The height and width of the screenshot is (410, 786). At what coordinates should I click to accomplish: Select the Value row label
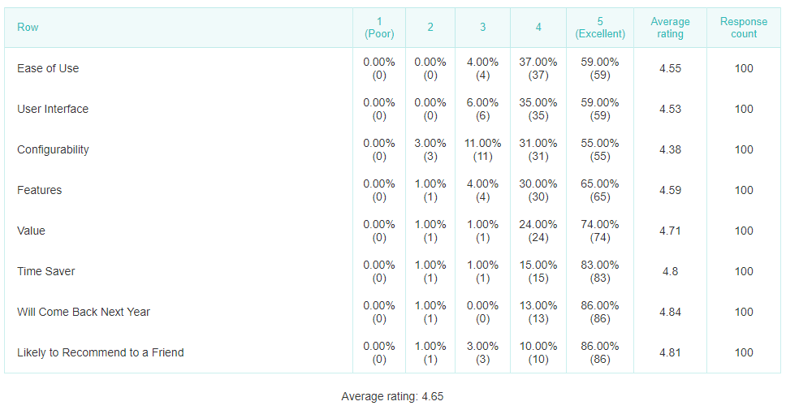point(31,231)
